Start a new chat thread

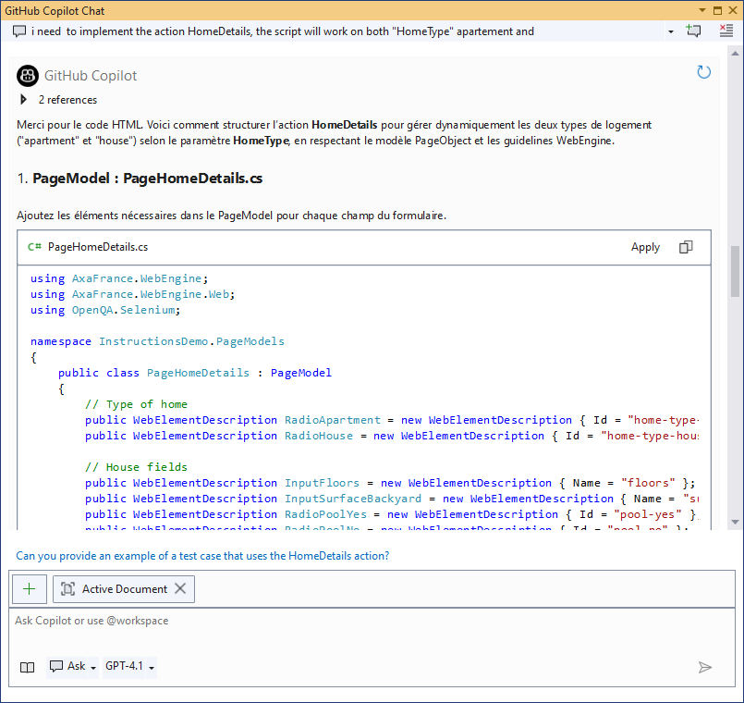tap(693, 31)
